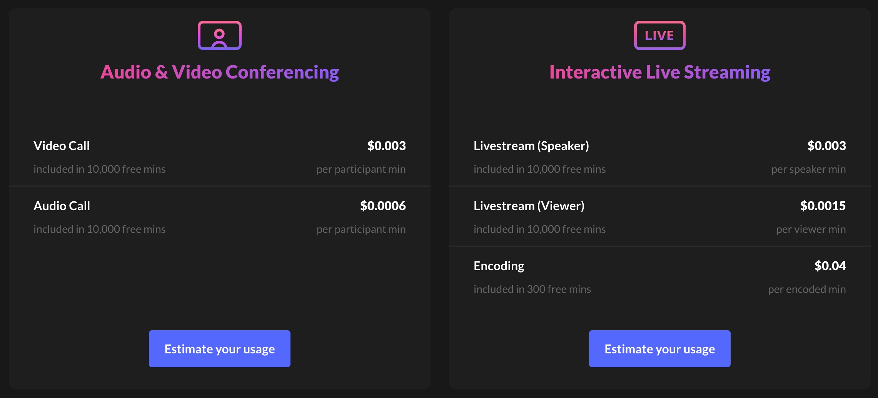This screenshot has height=398, width=878.
Task: Click the video conferencing person icon
Action: (x=219, y=35)
